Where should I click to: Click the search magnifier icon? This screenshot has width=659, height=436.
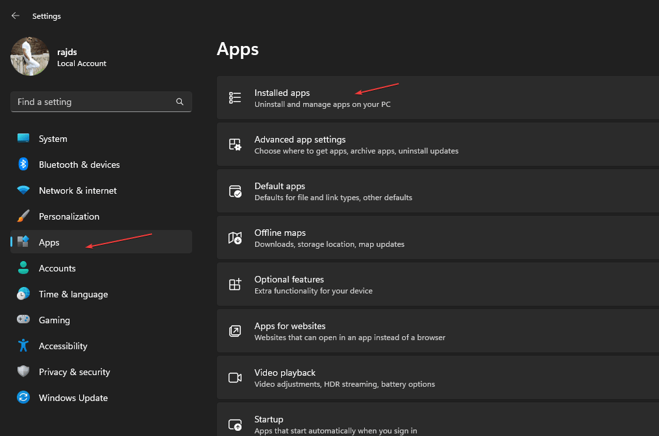[x=179, y=102]
